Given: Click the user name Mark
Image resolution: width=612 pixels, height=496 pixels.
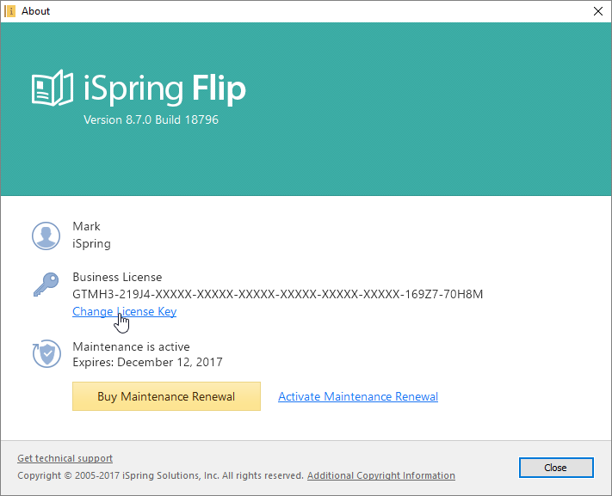Looking at the screenshot, I should (x=86, y=226).
